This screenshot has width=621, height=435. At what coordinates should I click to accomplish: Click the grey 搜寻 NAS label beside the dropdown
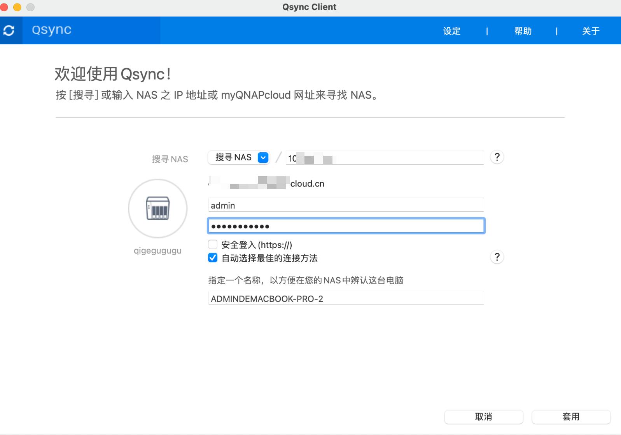[x=170, y=159]
